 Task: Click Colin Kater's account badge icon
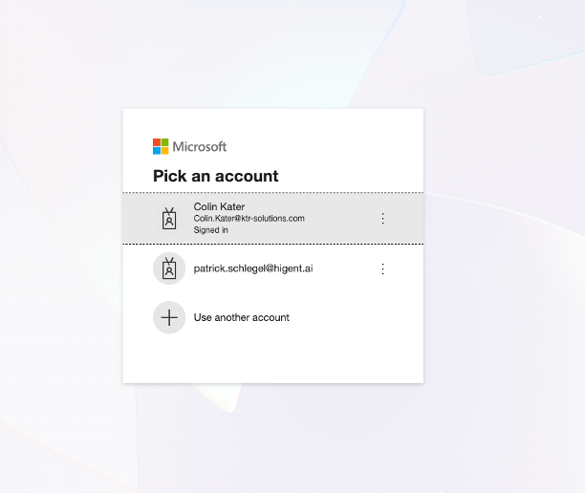pyautogui.click(x=169, y=219)
